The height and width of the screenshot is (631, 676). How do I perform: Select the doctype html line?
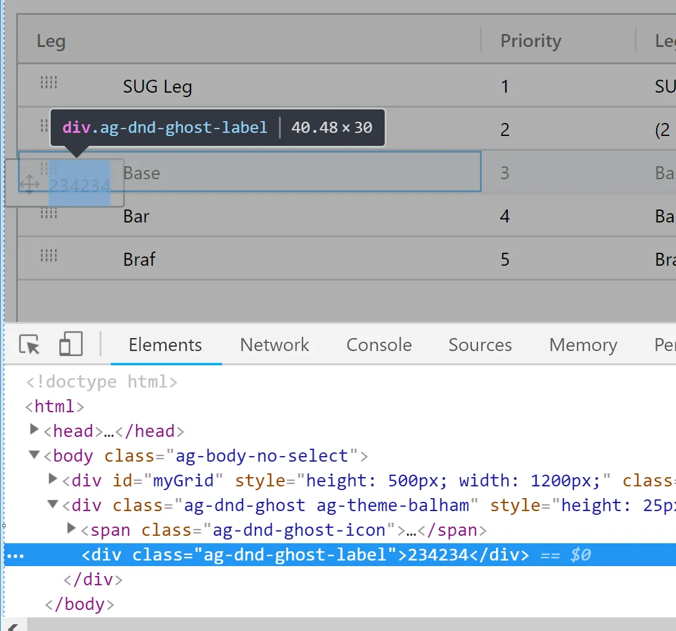102,381
